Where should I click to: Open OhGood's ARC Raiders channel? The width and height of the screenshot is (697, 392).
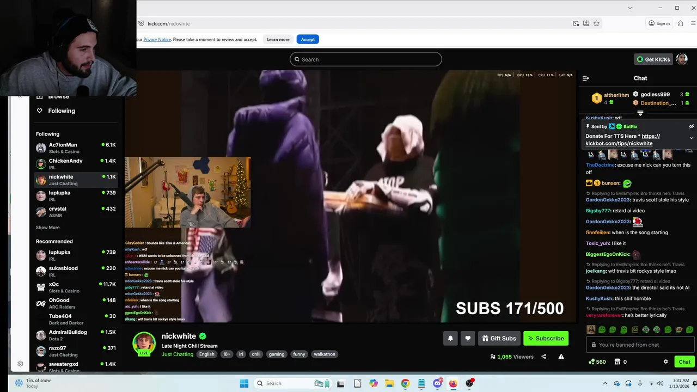click(76, 303)
